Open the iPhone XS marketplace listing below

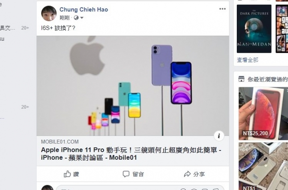263,166
